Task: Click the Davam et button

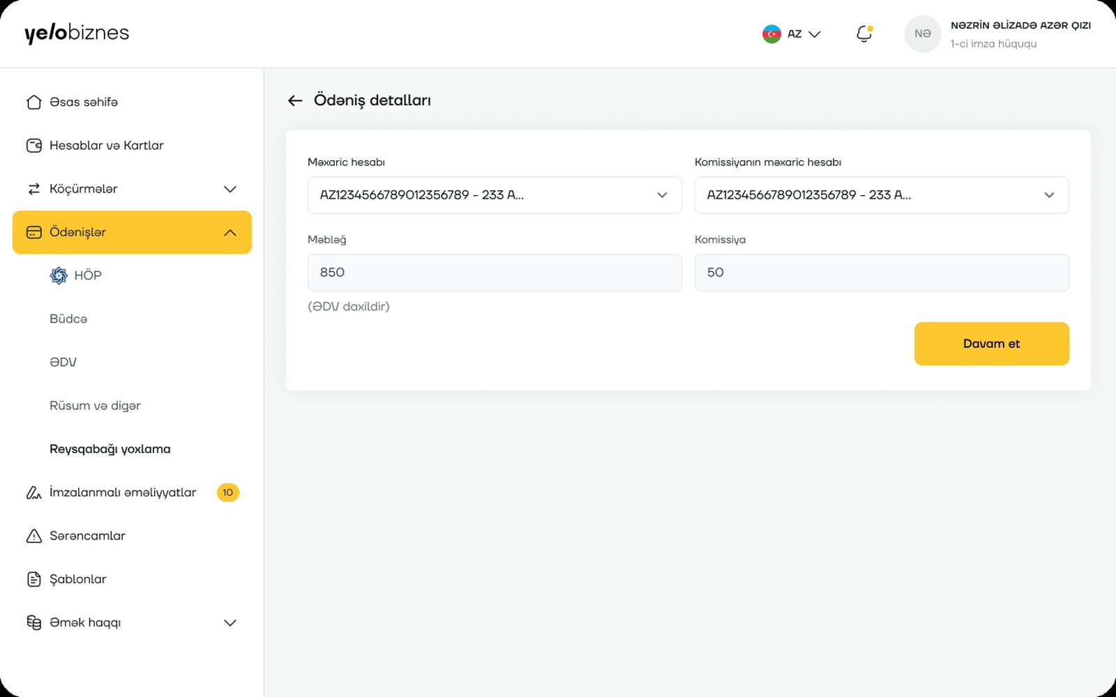Action: tap(991, 344)
